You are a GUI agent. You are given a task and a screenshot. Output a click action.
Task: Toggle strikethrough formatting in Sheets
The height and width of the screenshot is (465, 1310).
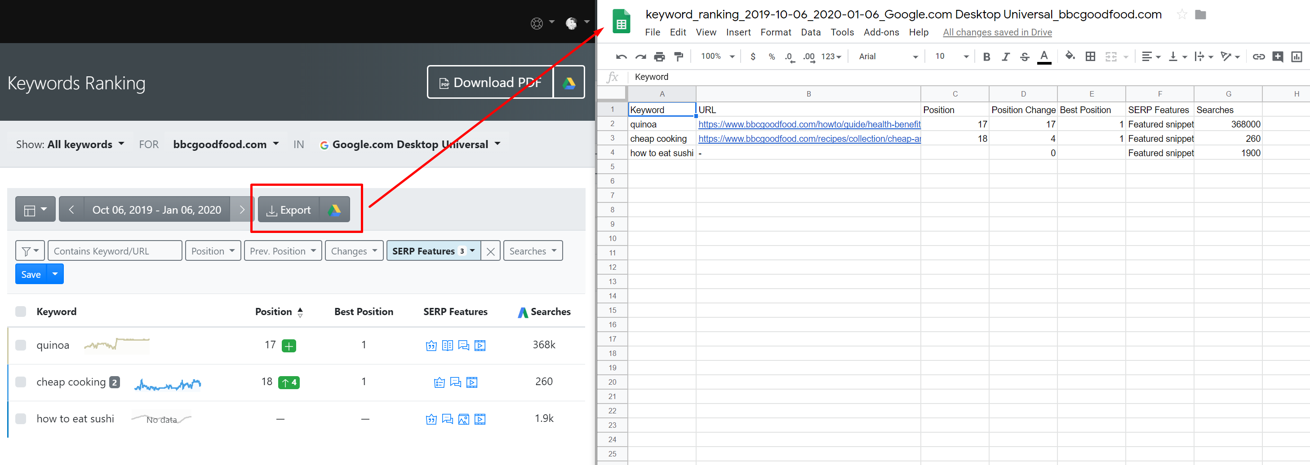point(1024,57)
